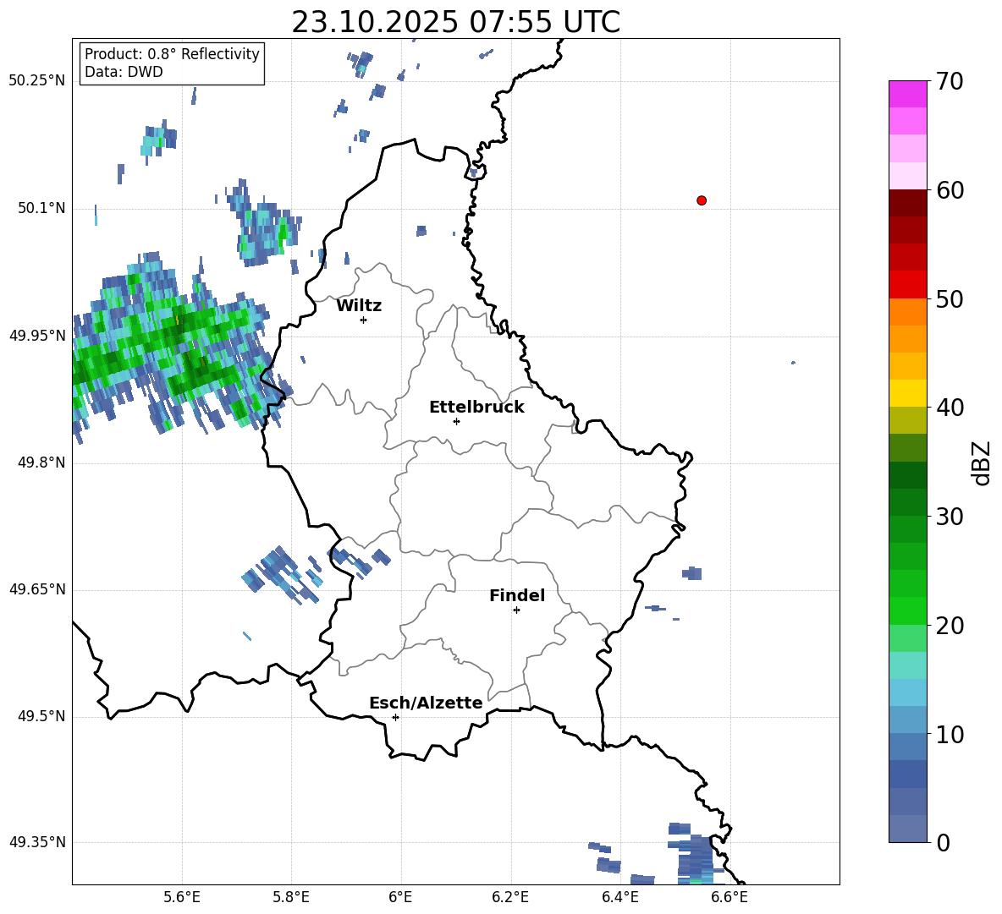This screenshot has width=1002, height=914.
Task: Click the dBZ colorbar axis label
Action: pos(981,462)
